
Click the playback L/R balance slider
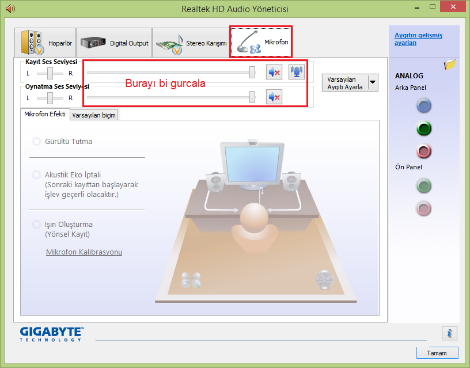pyautogui.click(x=50, y=98)
